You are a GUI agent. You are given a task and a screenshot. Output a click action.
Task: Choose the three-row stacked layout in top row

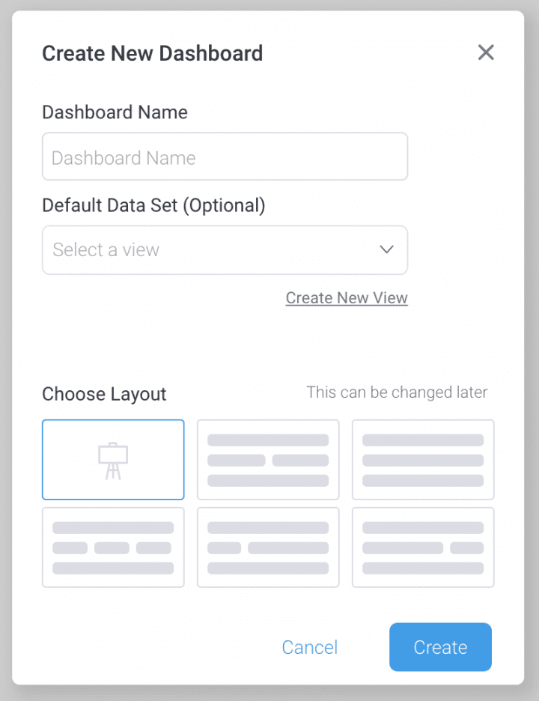[268, 460]
